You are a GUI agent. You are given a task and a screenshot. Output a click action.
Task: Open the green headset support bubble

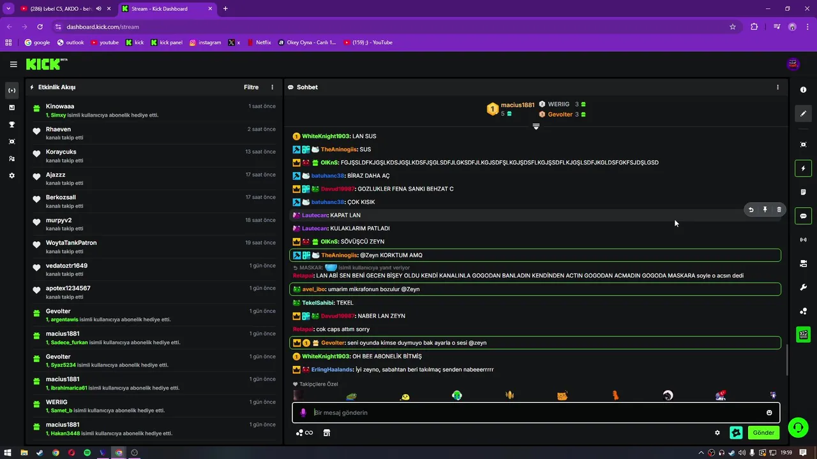point(798,427)
